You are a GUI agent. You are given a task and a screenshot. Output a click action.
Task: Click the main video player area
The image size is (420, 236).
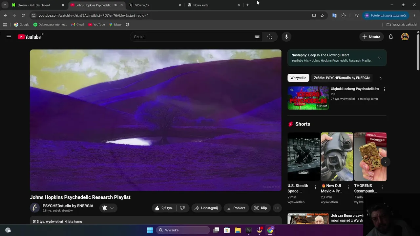156,120
